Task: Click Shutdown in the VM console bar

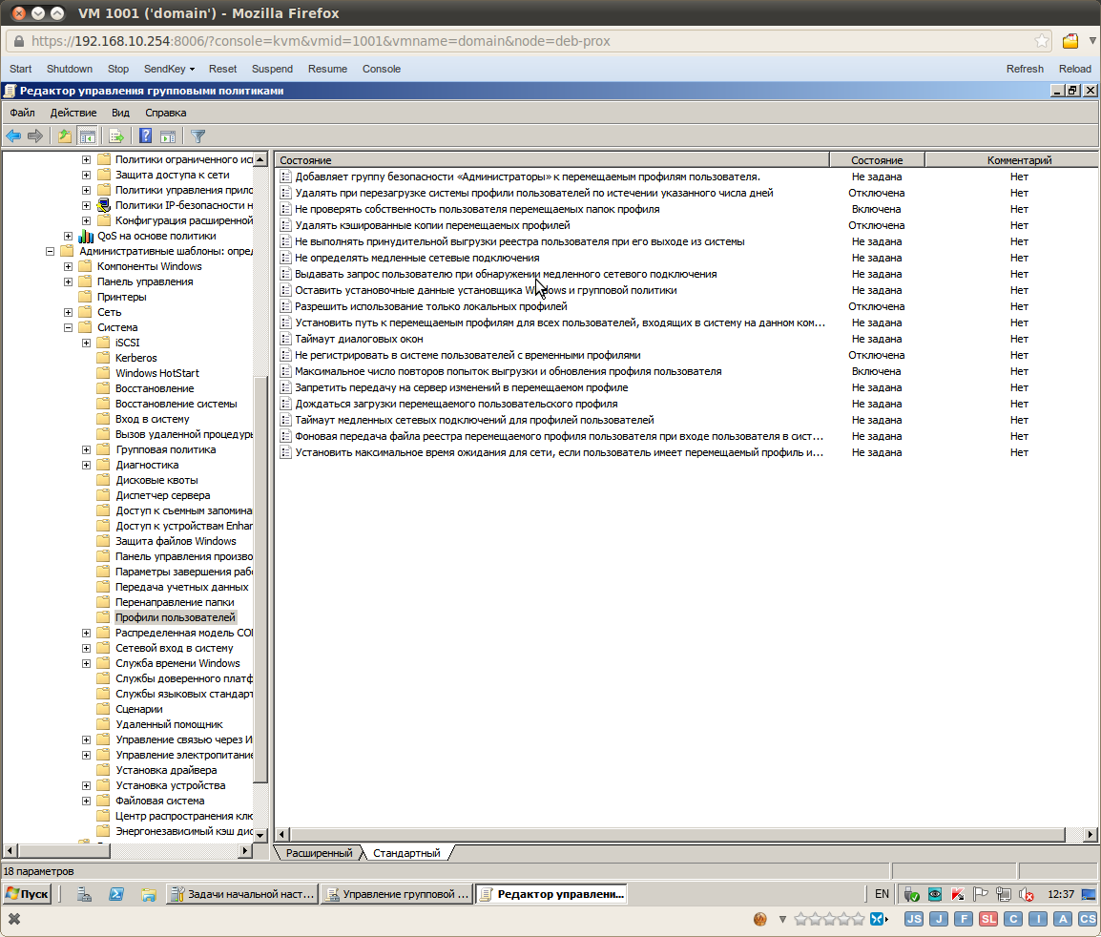Action: click(70, 69)
